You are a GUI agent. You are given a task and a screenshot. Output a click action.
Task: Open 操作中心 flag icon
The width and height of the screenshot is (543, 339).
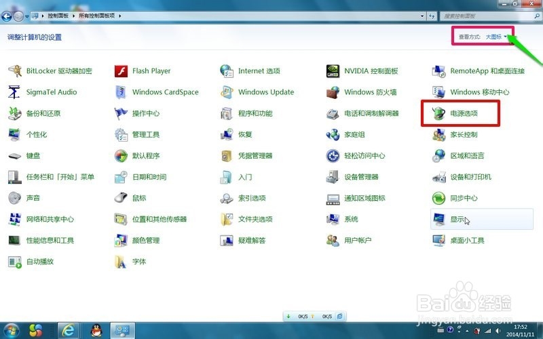click(121, 113)
